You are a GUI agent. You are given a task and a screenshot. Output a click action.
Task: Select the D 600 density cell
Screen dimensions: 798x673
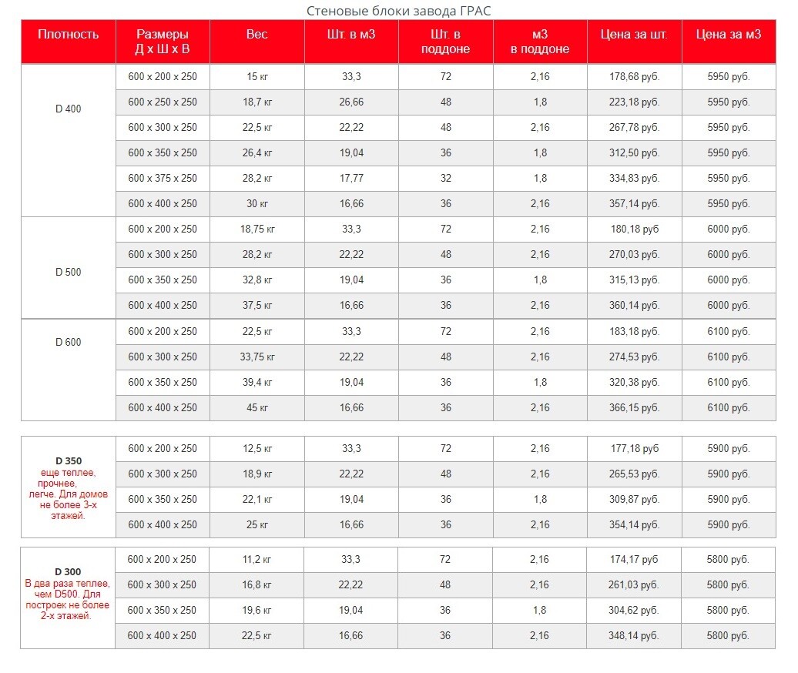click(x=68, y=342)
